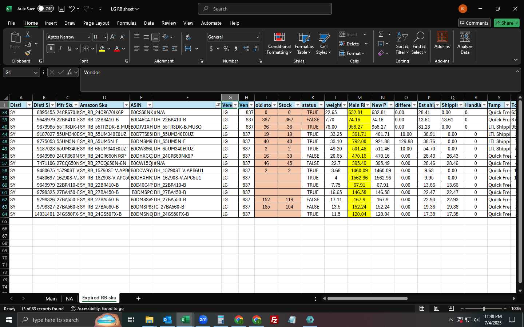
Task: Expand the Name Box dropdown
Action: [x=36, y=73]
